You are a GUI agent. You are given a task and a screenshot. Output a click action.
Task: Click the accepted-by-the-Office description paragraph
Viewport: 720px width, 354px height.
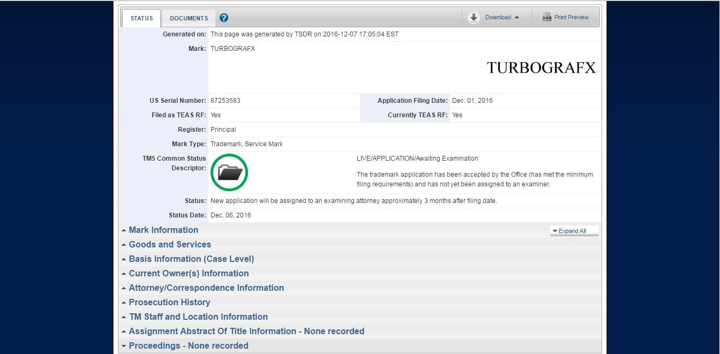(475, 179)
